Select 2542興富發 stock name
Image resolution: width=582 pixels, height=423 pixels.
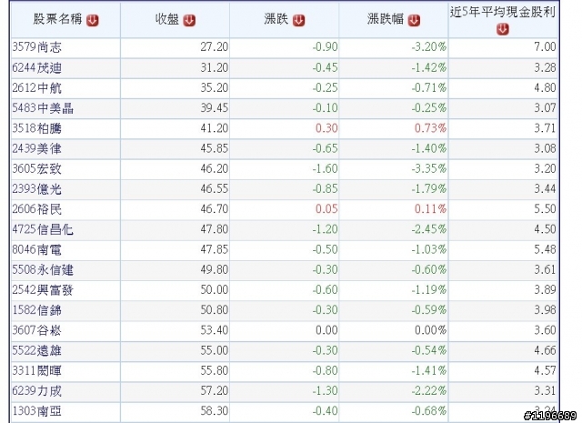[43, 290]
